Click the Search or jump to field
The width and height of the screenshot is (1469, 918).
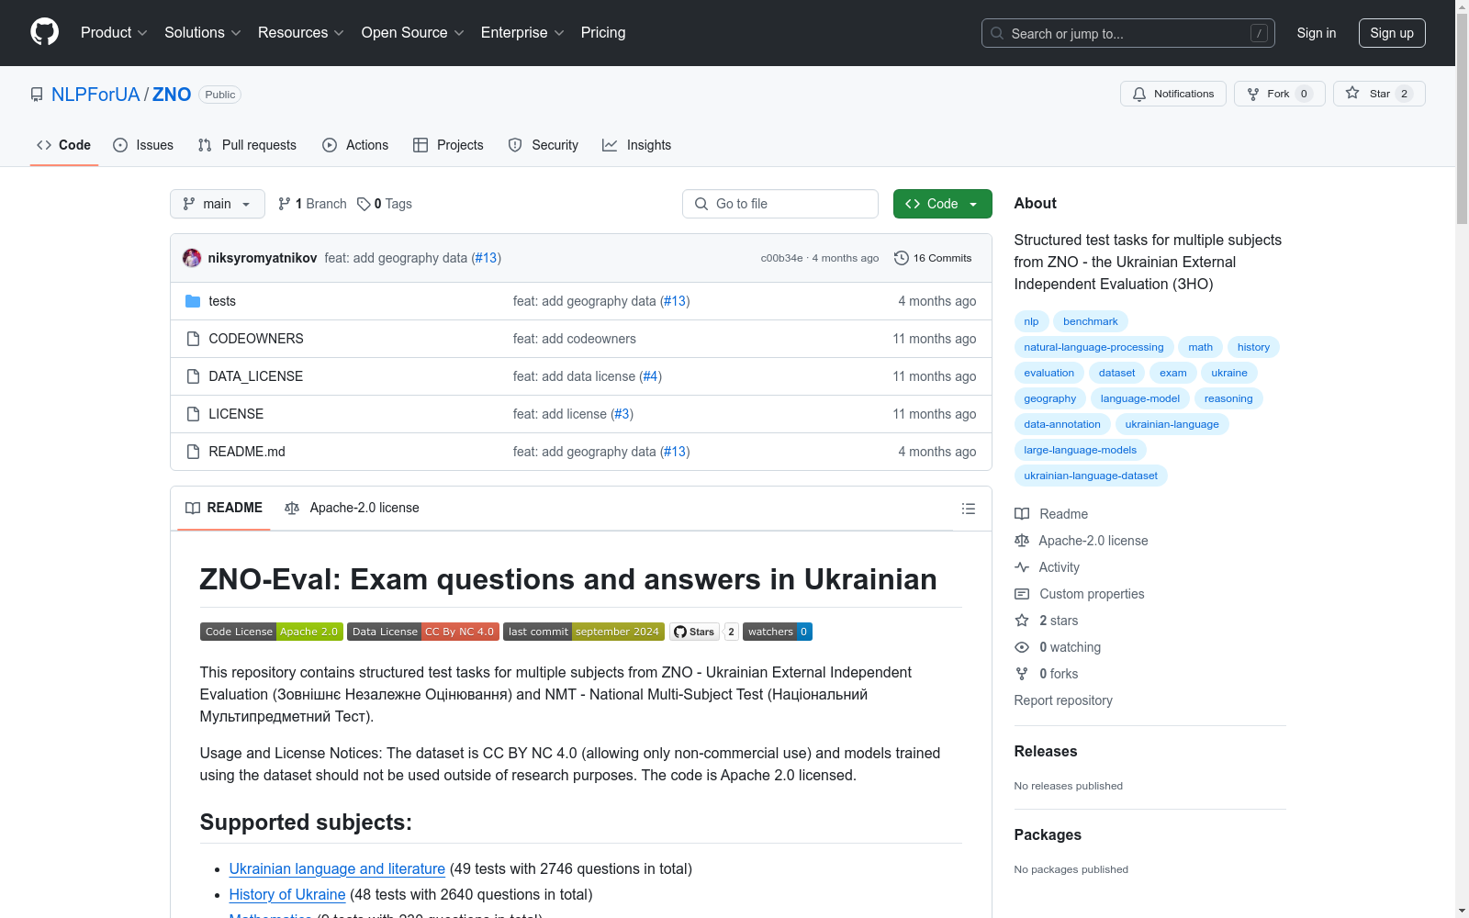[x=1128, y=33]
